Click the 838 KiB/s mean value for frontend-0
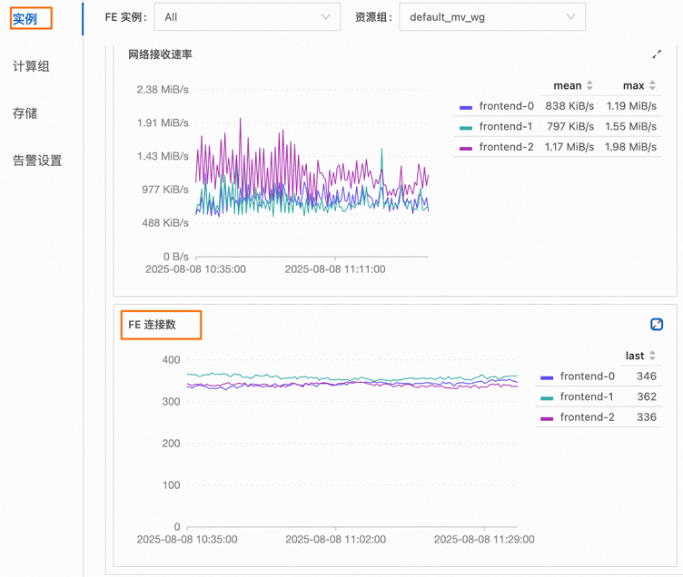This screenshot has height=577, width=683. pyautogui.click(x=569, y=106)
